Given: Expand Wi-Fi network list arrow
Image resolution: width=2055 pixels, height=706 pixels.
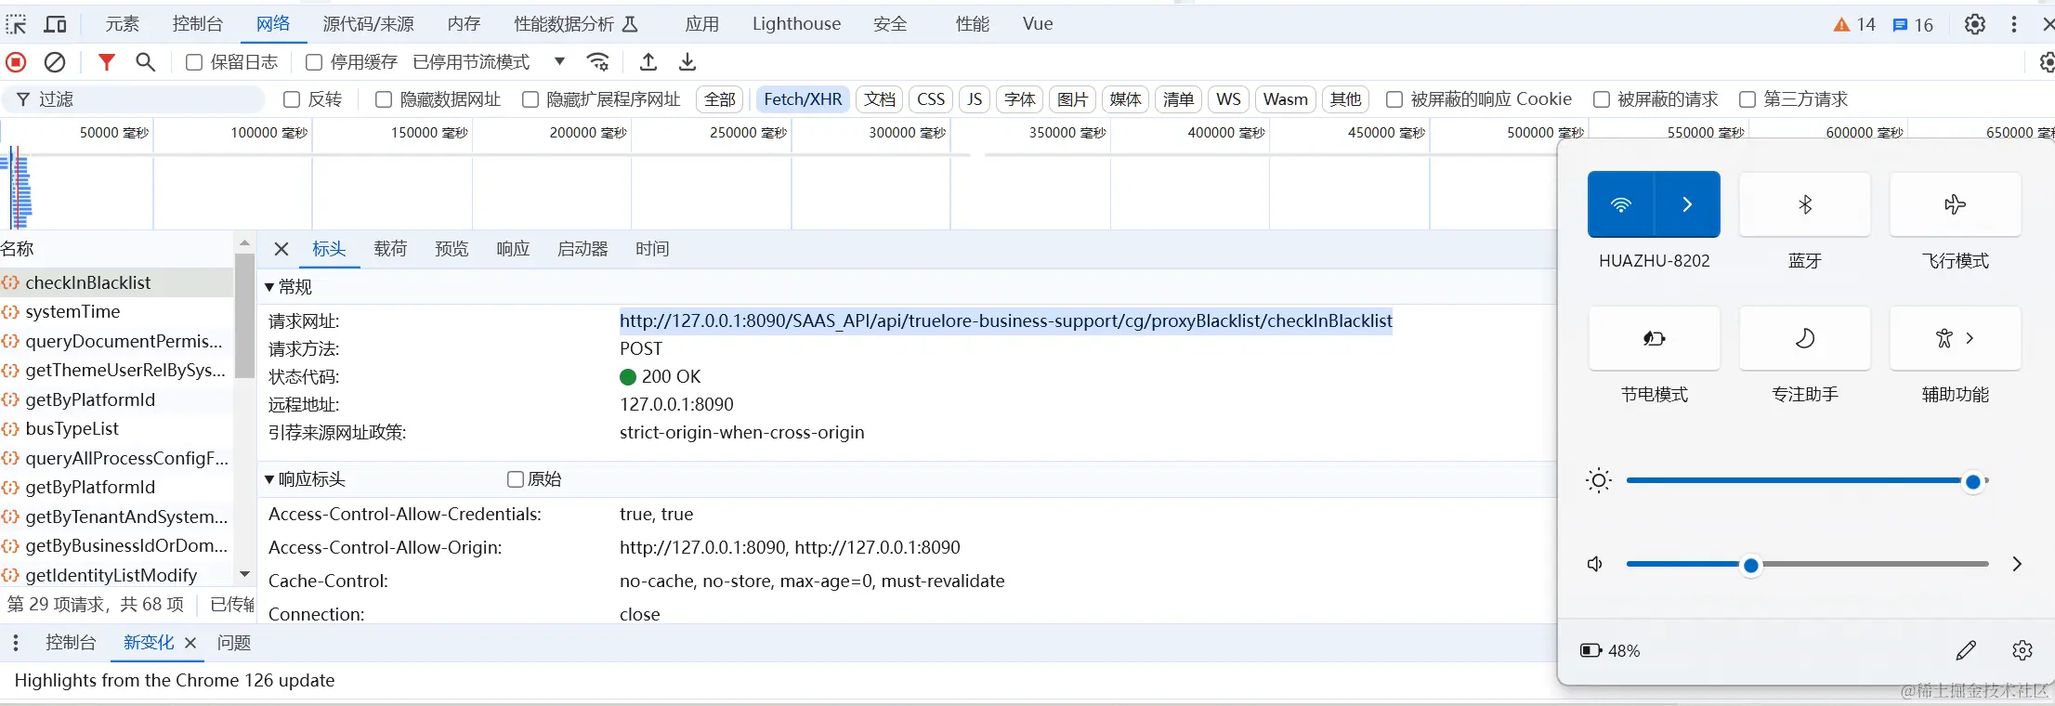Looking at the screenshot, I should pyautogui.click(x=1687, y=204).
